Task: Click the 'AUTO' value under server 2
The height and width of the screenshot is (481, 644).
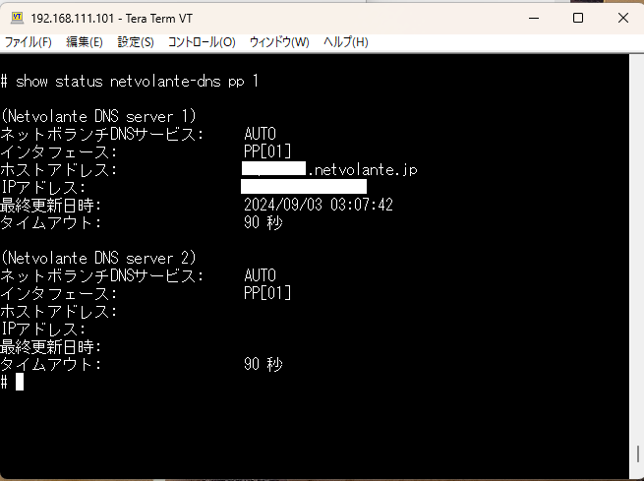Action: 260,275
